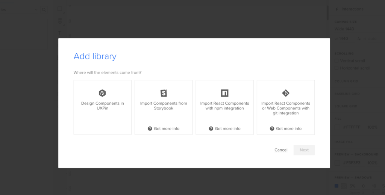Screen dimensions: 385x195
Task: Toggle the Preview Shadows checkbox
Action: pos(336,186)
